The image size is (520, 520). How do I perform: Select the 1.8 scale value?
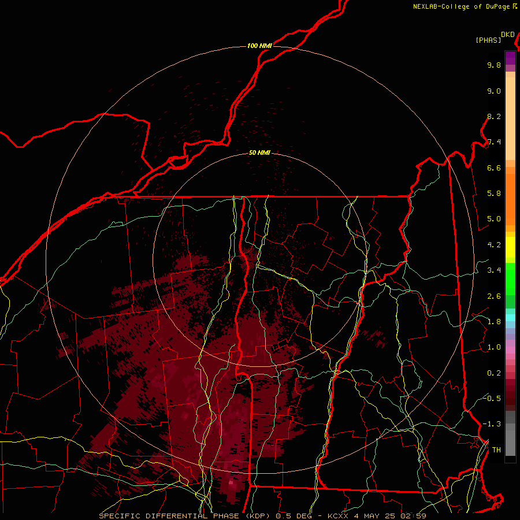pos(494,322)
